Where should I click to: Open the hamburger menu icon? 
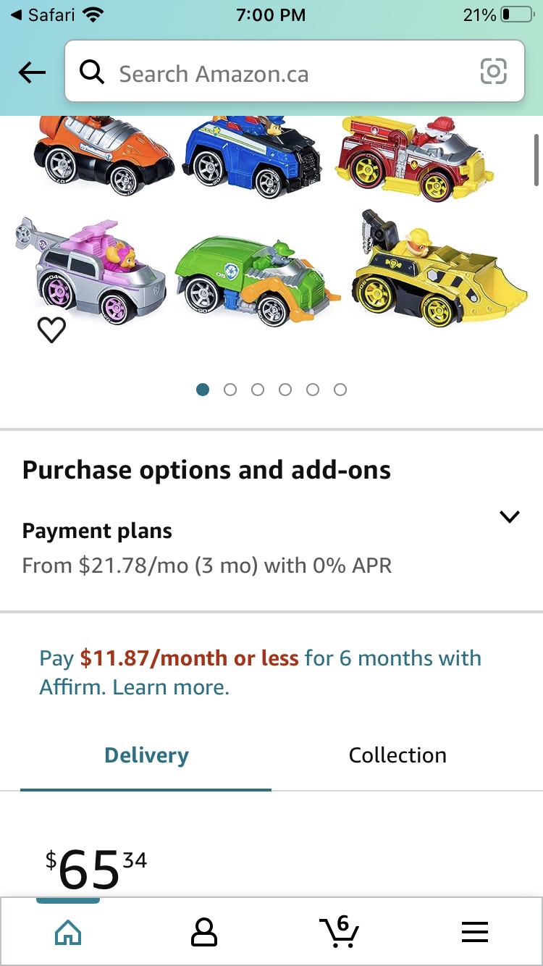pyautogui.click(x=474, y=933)
